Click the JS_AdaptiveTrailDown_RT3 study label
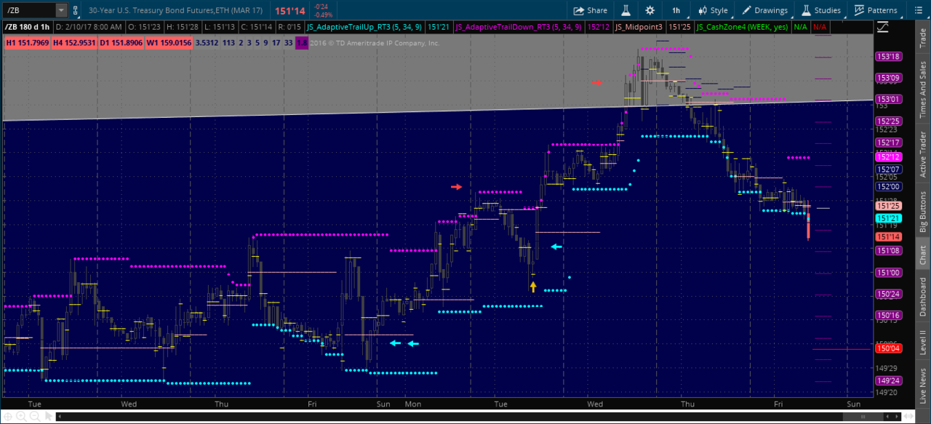The height and width of the screenshot is (424, 931). [x=519, y=27]
